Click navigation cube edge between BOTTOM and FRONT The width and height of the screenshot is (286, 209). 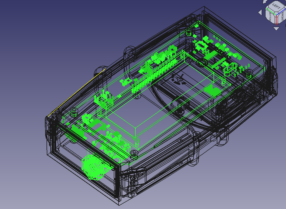coord(276,20)
